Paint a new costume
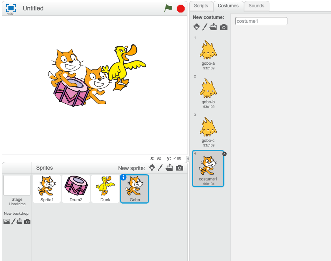This screenshot has height=261, width=331. [x=205, y=27]
